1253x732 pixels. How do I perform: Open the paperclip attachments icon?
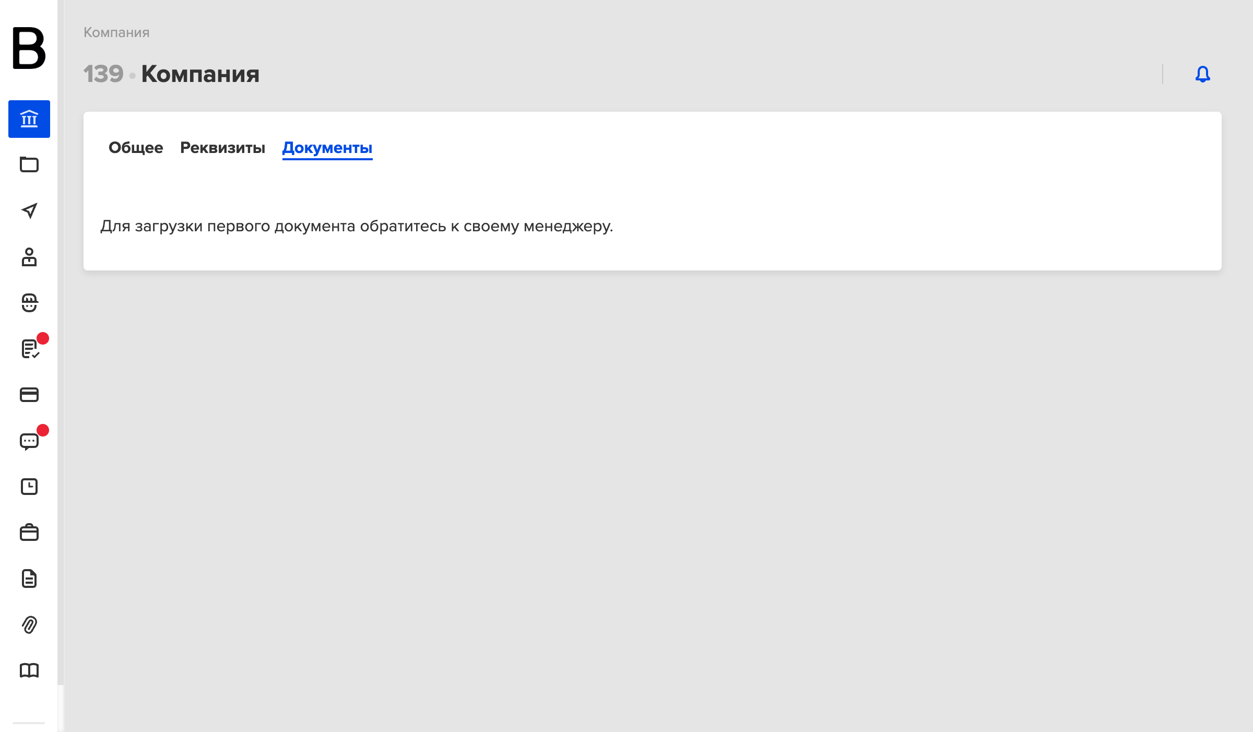click(x=29, y=624)
